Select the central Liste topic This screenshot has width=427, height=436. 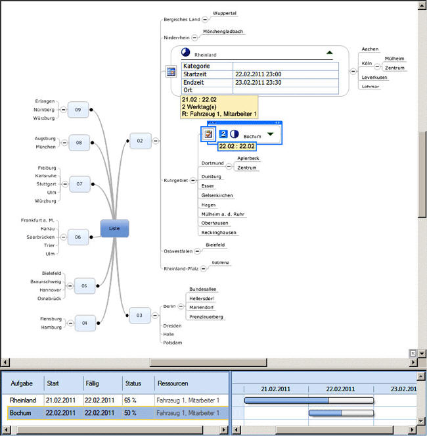pyautogui.click(x=114, y=228)
